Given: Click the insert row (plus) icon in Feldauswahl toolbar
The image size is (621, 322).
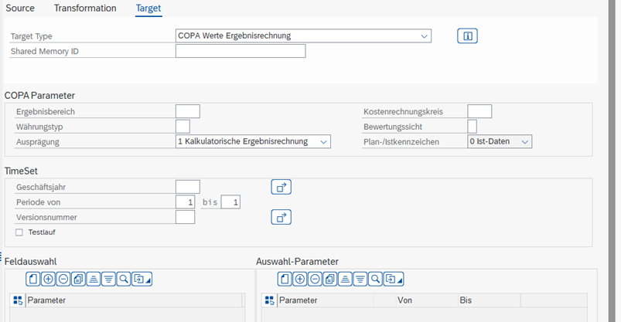Looking at the screenshot, I should (x=48, y=280).
